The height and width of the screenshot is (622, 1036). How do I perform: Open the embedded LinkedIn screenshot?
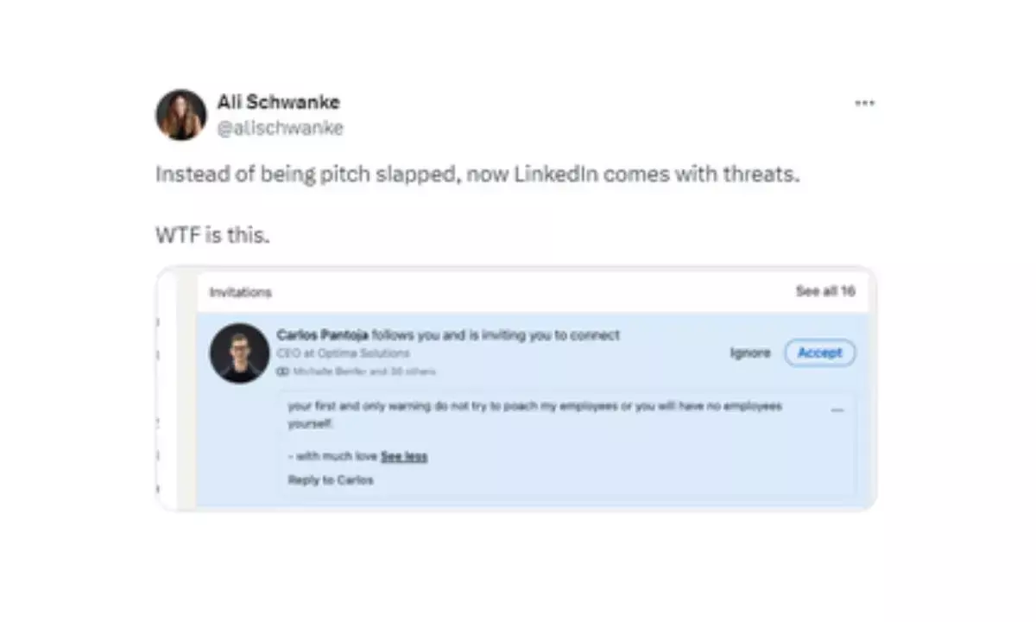518,389
